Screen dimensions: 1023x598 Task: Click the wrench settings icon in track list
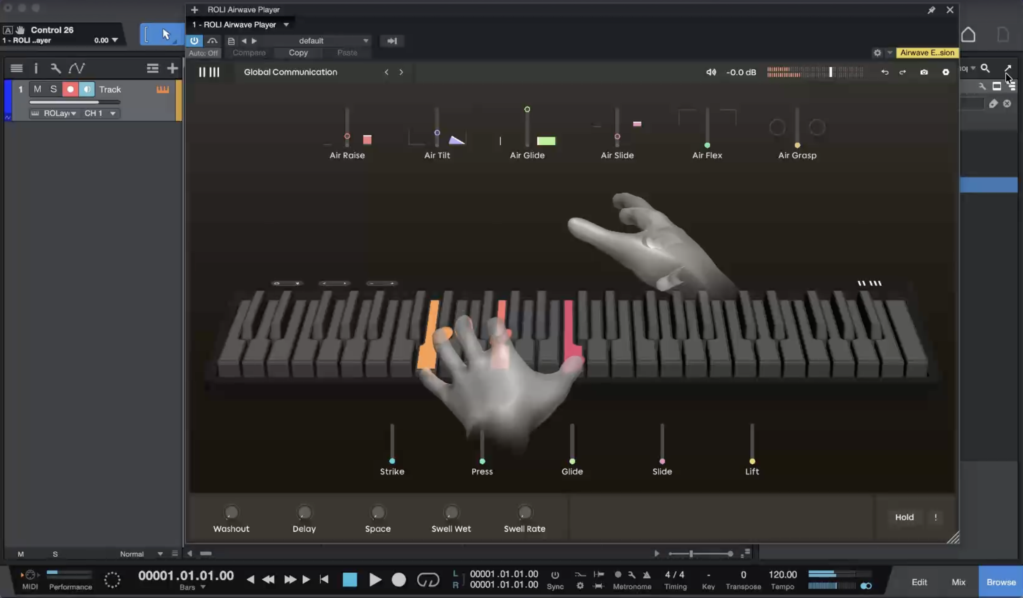56,68
